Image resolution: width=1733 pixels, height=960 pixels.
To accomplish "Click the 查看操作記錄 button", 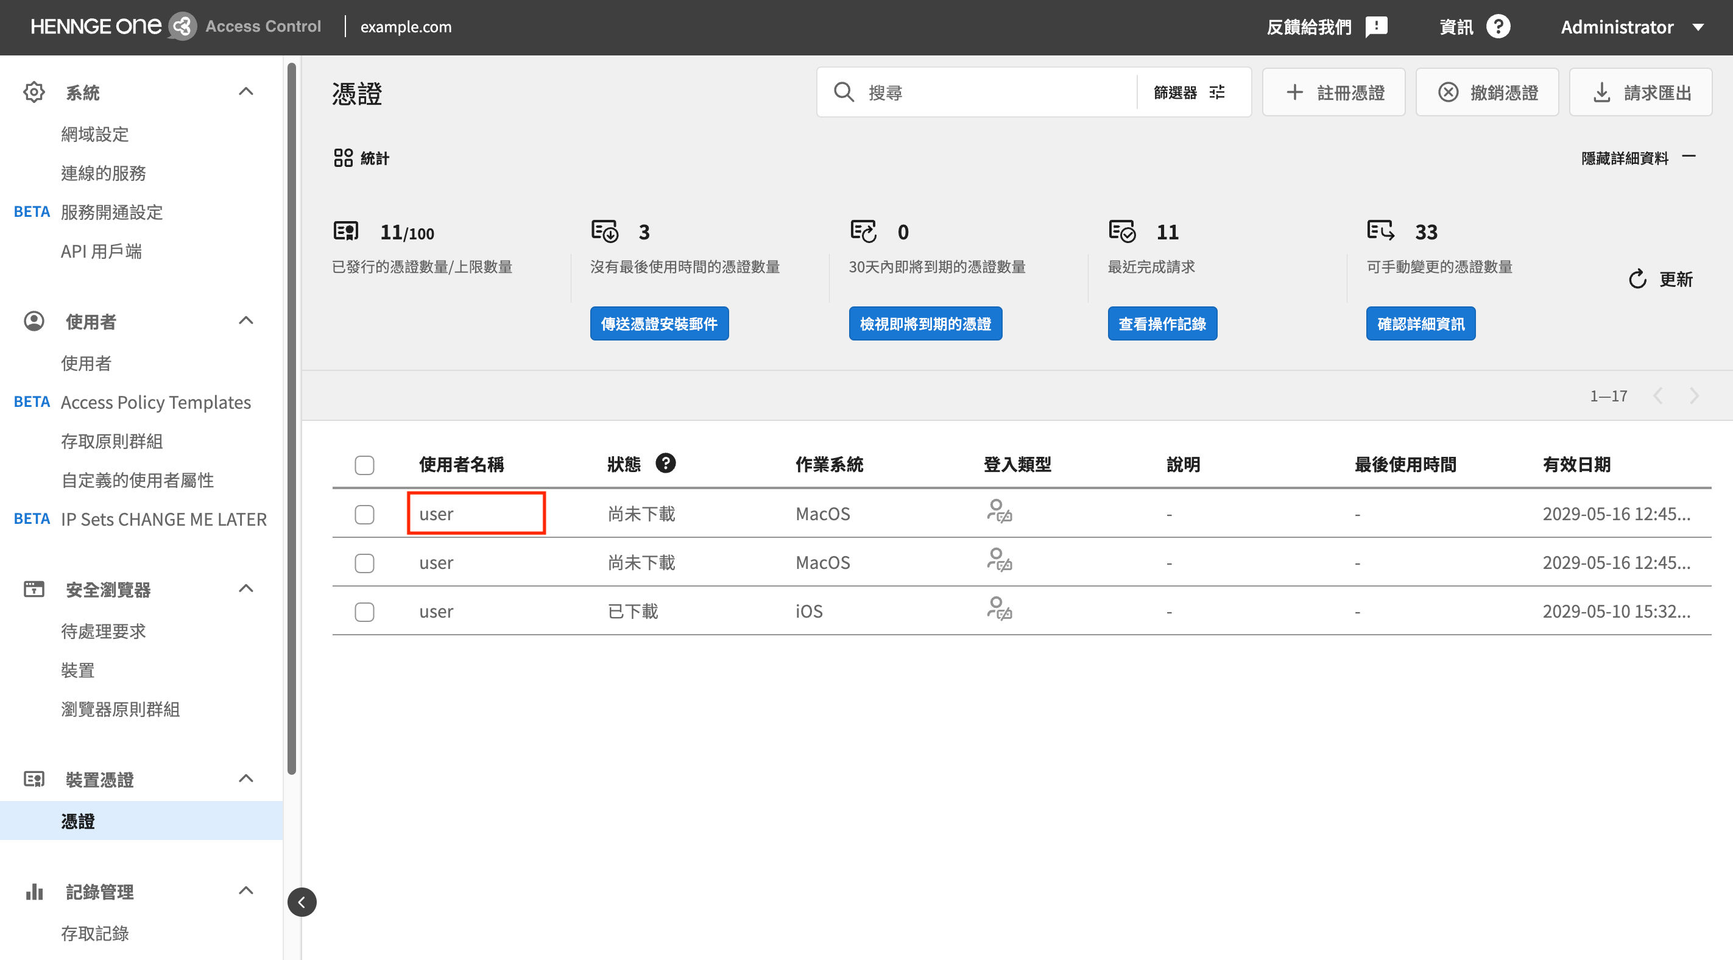I will (x=1162, y=323).
